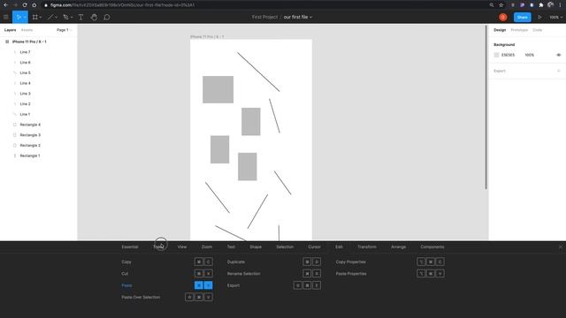Image resolution: width=566 pixels, height=318 pixels.
Task: Open the Cursor shortcuts tab
Action: tap(315, 247)
